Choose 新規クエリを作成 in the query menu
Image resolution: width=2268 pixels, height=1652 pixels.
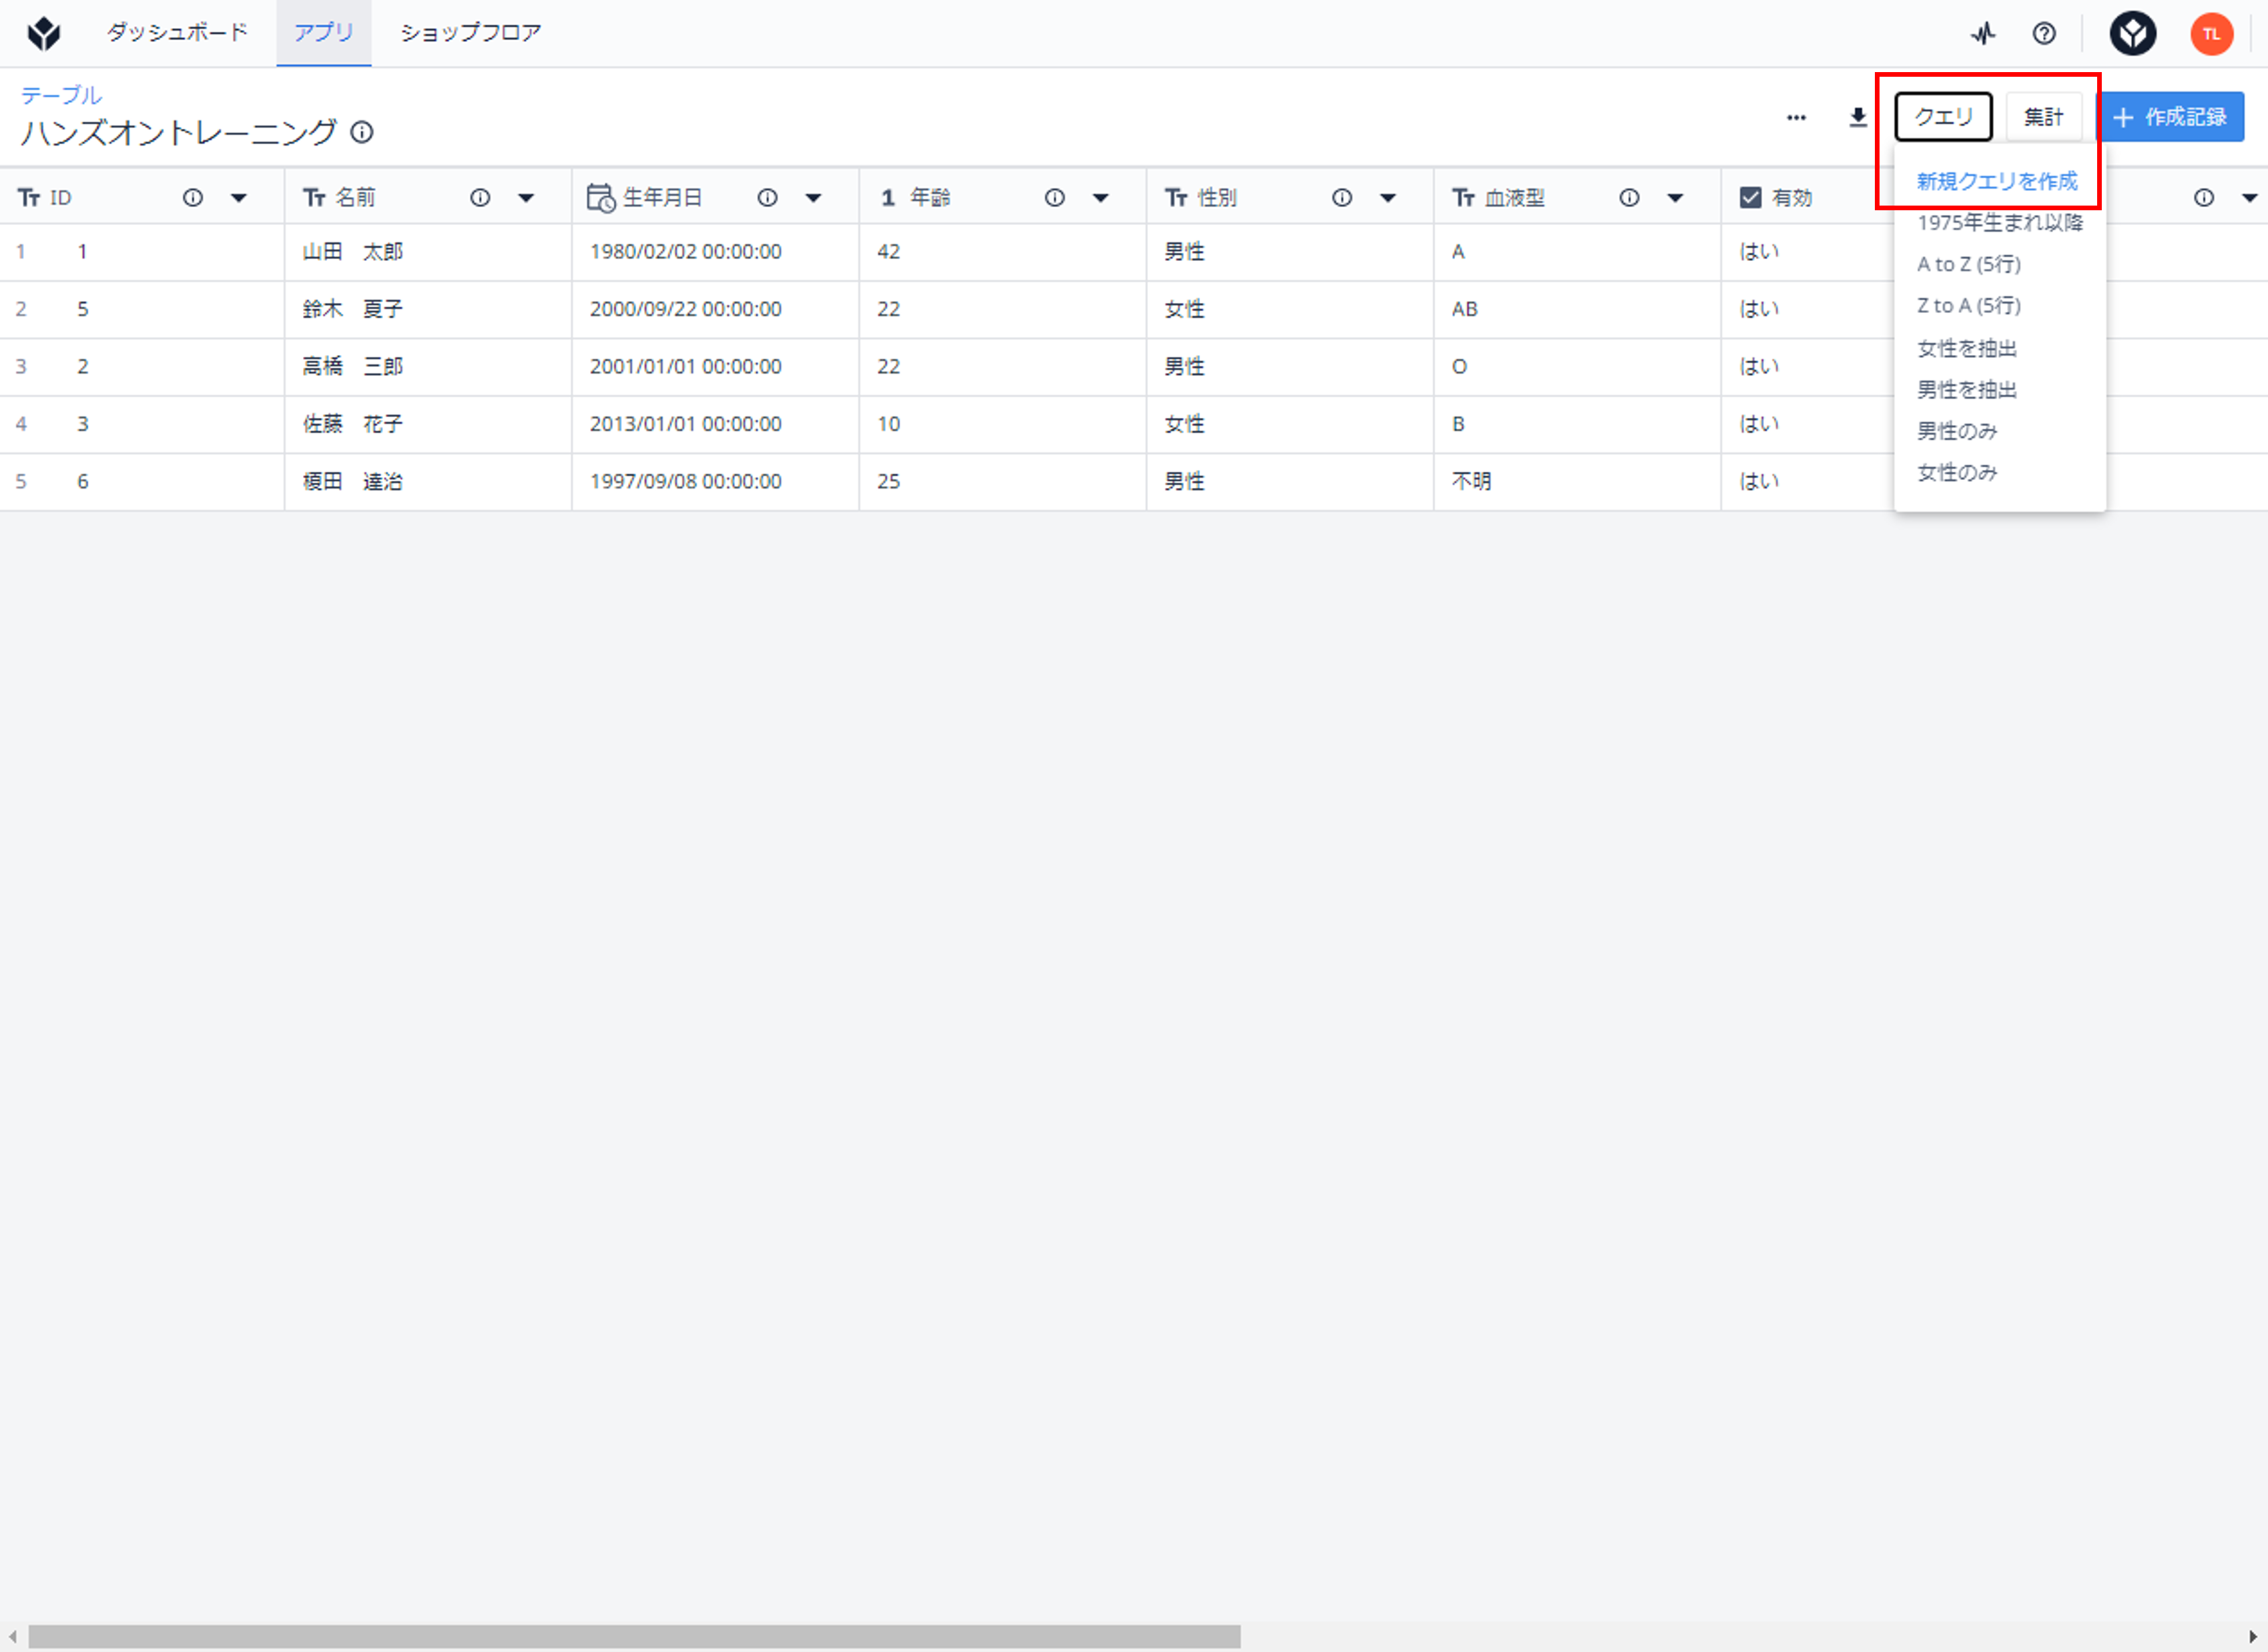click(x=1997, y=181)
